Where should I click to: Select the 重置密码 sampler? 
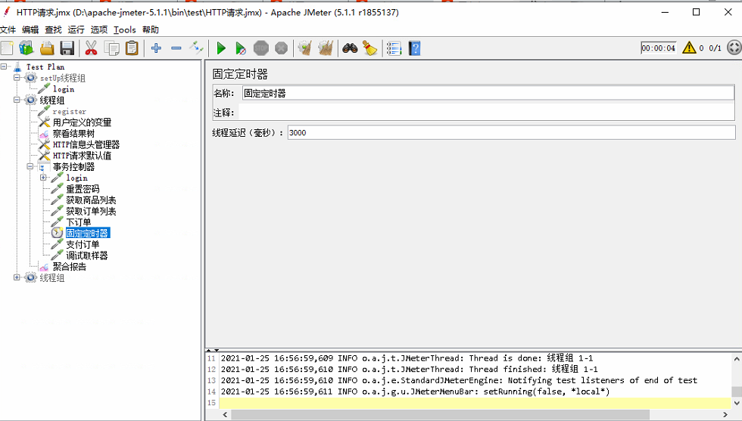(x=83, y=189)
